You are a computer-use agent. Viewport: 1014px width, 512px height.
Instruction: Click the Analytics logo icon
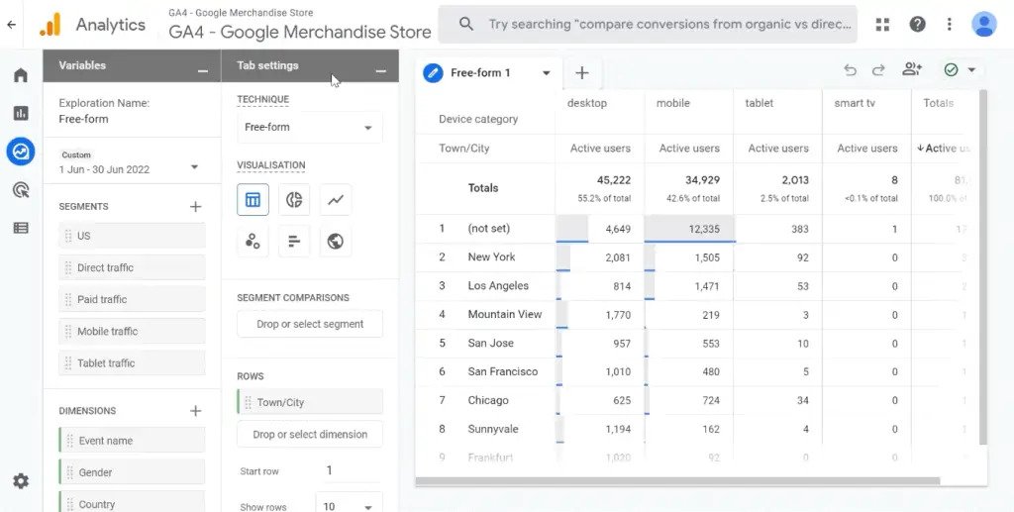(x=50, y=25)
